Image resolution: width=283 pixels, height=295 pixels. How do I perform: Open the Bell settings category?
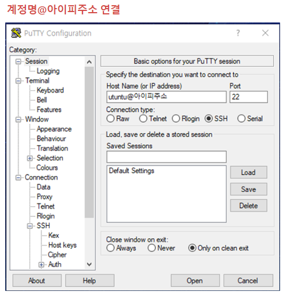(x=42, y=100)
